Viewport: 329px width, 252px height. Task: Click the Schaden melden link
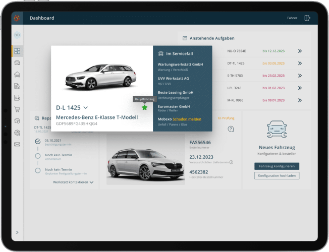coord(187,119)
